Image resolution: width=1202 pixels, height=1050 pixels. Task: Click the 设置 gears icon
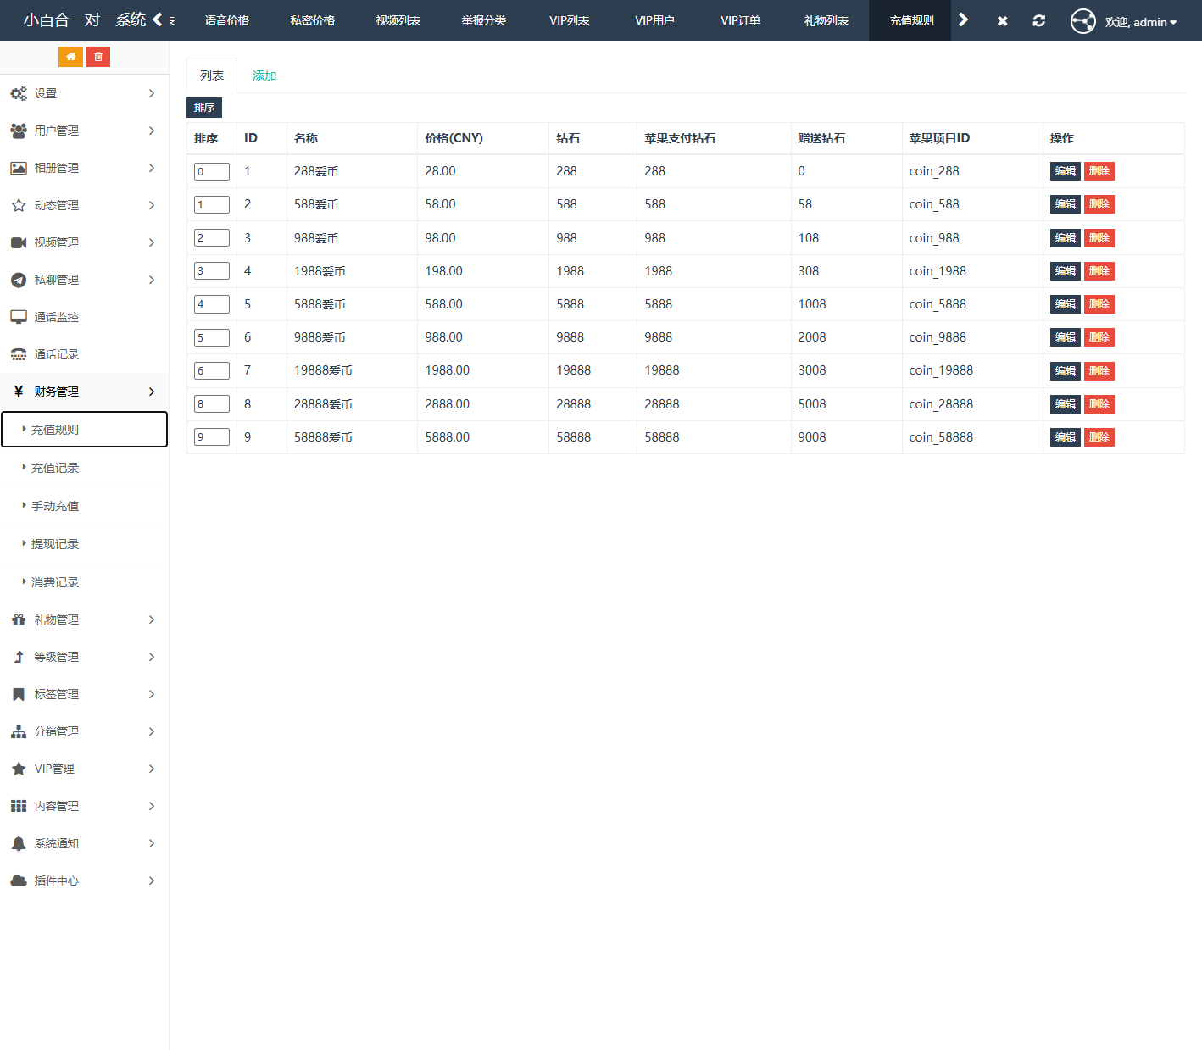[19, 93]
